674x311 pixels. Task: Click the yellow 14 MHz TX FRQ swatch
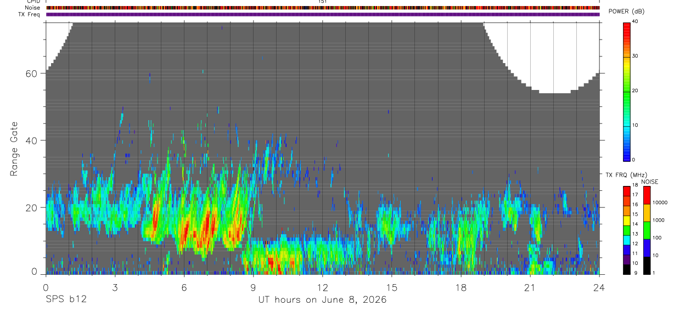point(627,224)
